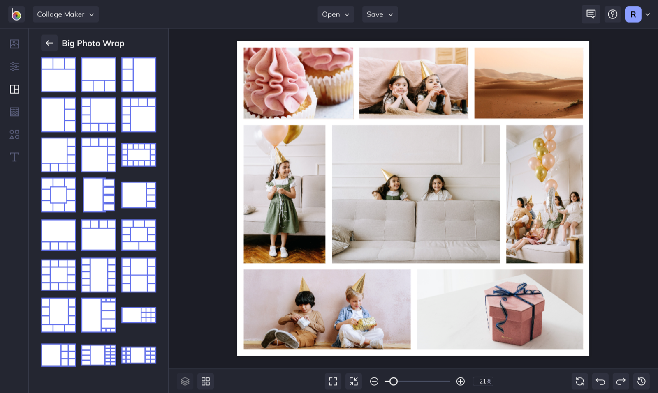658x393 pixels.
Task: Open the edit history
Action: 641,381
